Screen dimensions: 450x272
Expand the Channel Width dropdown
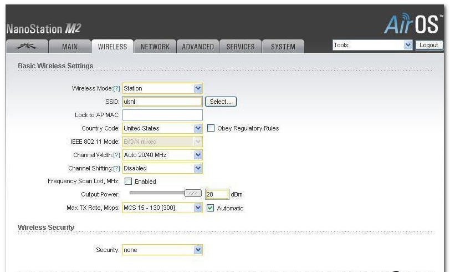click(x=162, y=155)
